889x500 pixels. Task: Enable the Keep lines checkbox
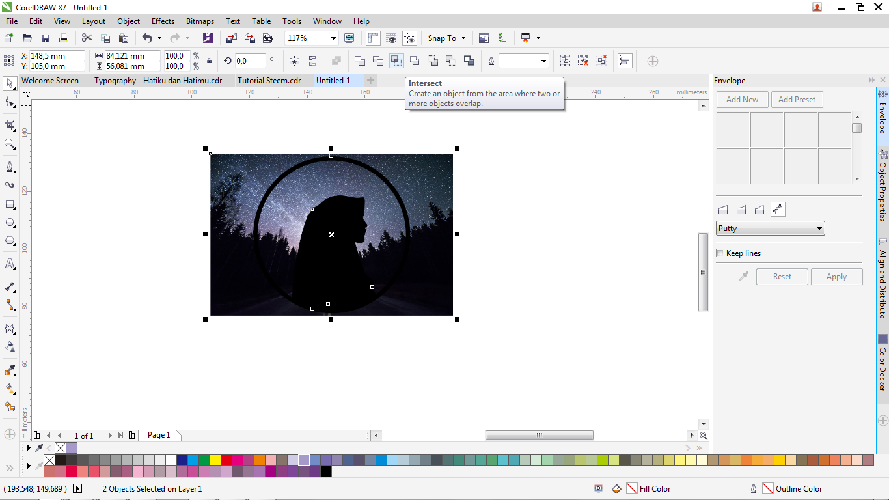click(720, 253)
